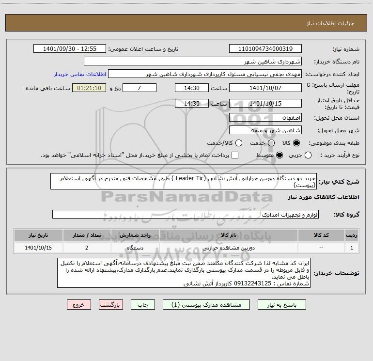Click the چاپ print button

click(x=143, y=305)
